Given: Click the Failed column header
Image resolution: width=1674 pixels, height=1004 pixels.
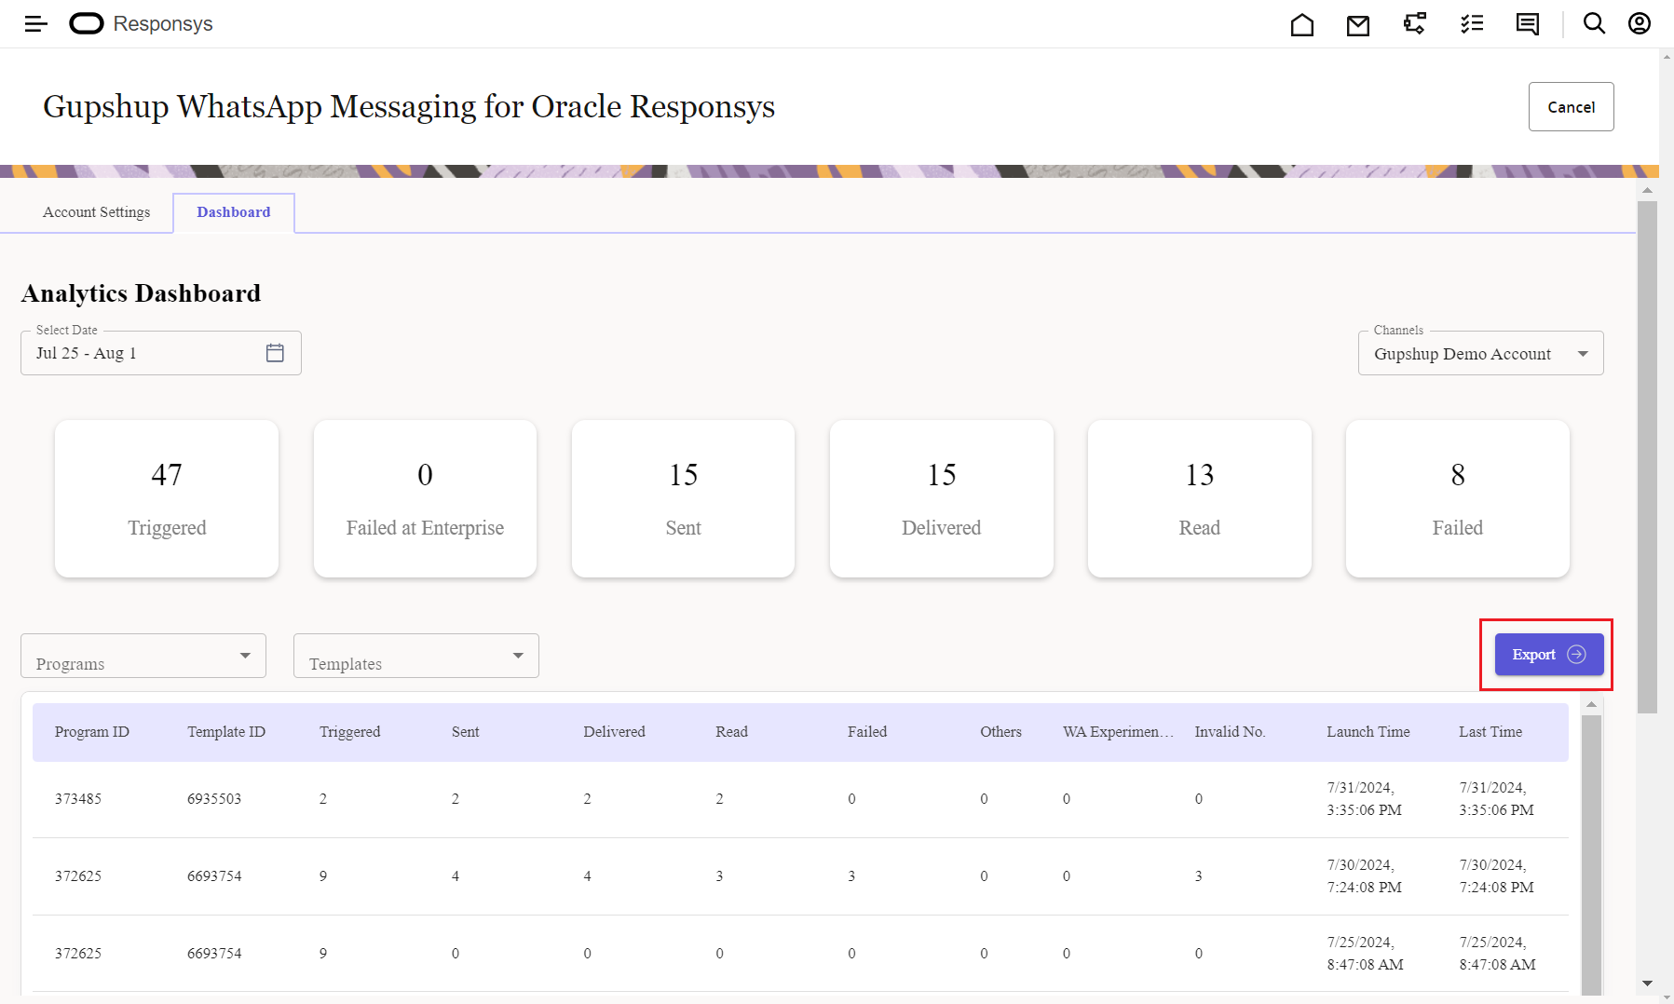Looking at the screenshot, I should [867, 732].
